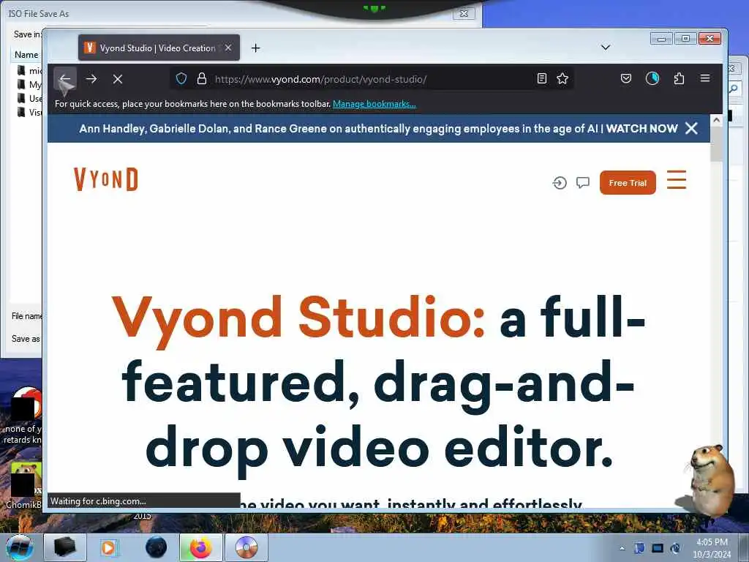The height and width of the screenshot is (562, 749).
Task: Open a new Firefox tab
Action: (x=255, y=48)
